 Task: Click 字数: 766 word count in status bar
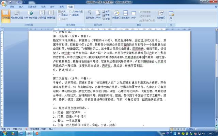point(17,129)
